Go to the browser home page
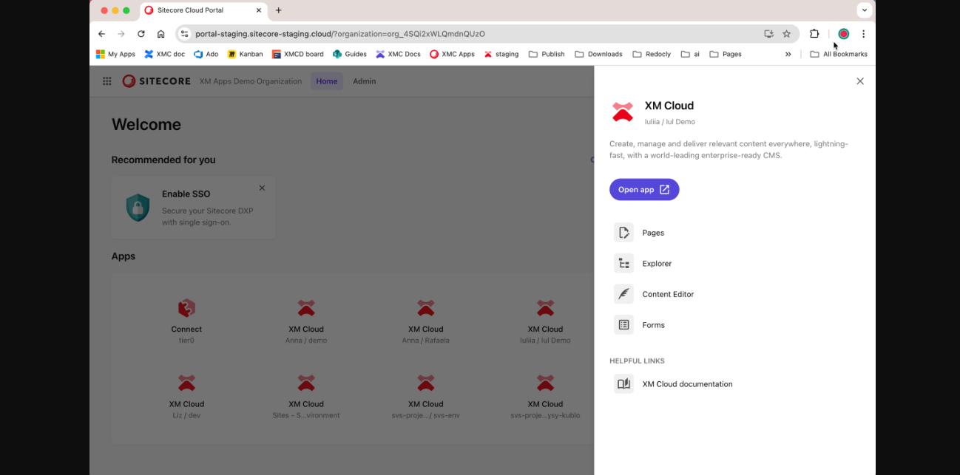Screen dimensions: 960x475 coord(161,34)
